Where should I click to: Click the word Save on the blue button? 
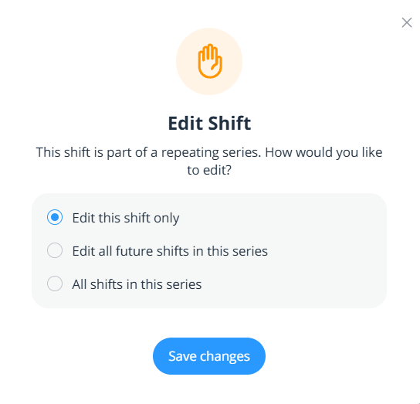182,356
